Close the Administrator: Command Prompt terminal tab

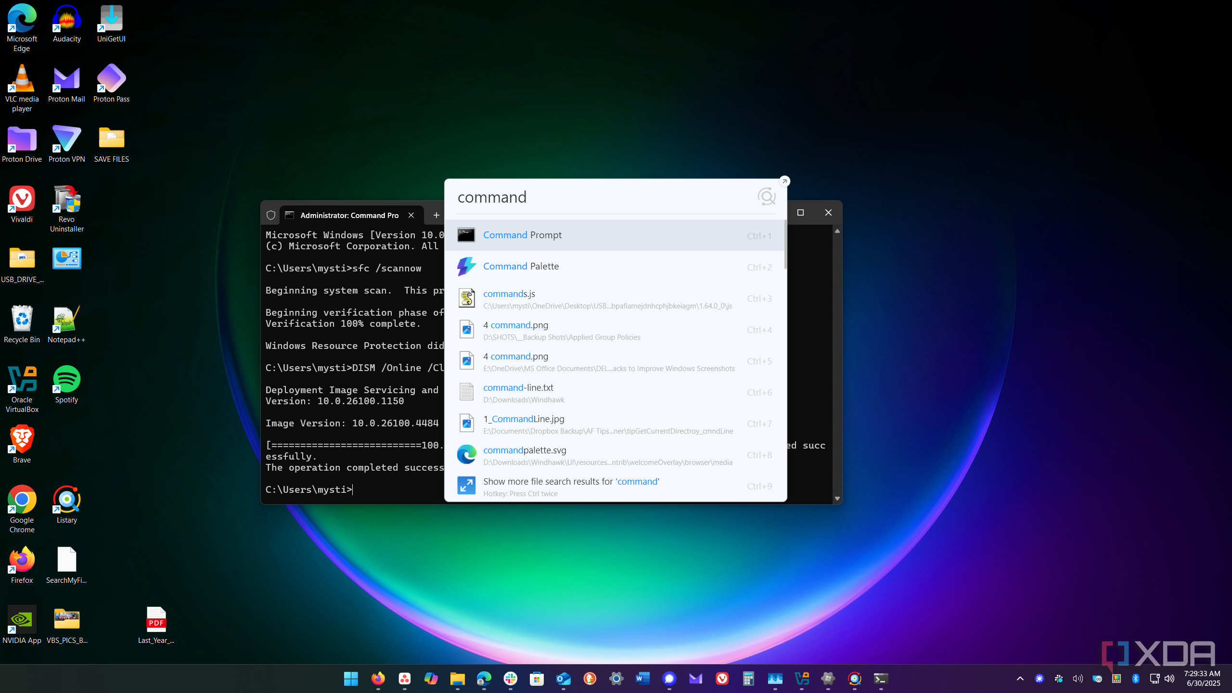pos(411,215)
